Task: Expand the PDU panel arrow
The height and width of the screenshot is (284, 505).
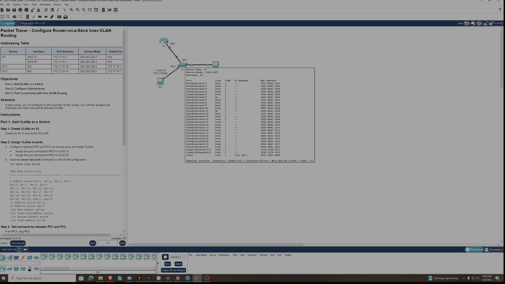Action: pyautogui.click(x=158, y=263)
